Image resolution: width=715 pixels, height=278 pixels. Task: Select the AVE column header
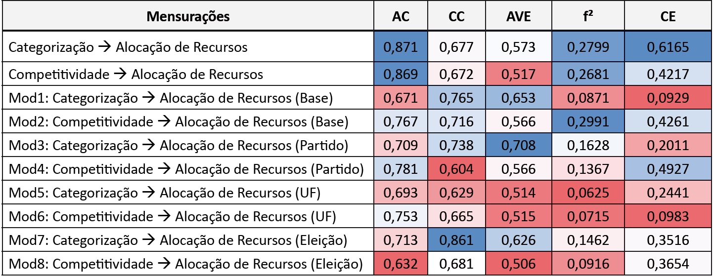[518, 17]
